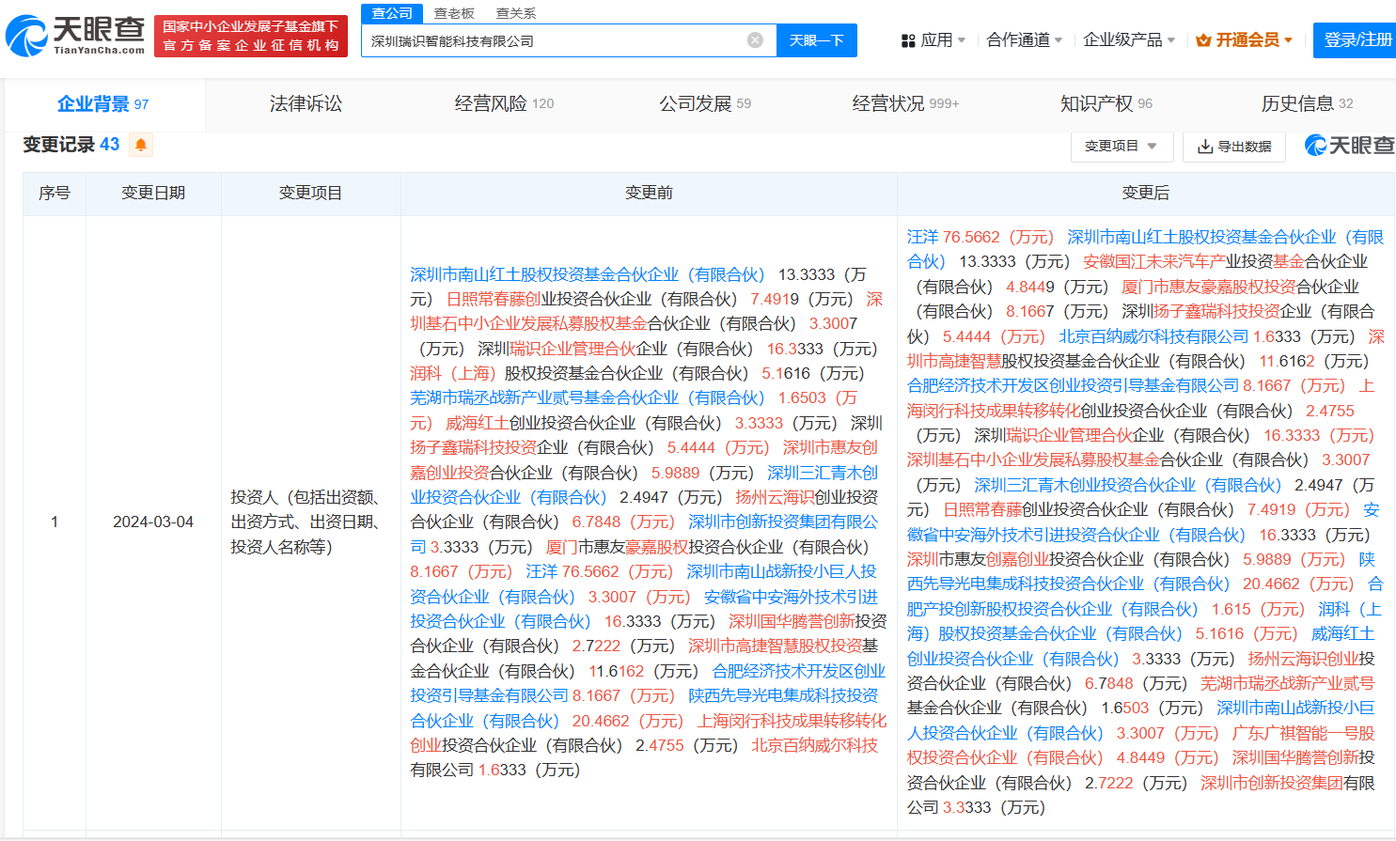Click the 导出数据 download icon

pyautogui.click(x=1204, y=147)
